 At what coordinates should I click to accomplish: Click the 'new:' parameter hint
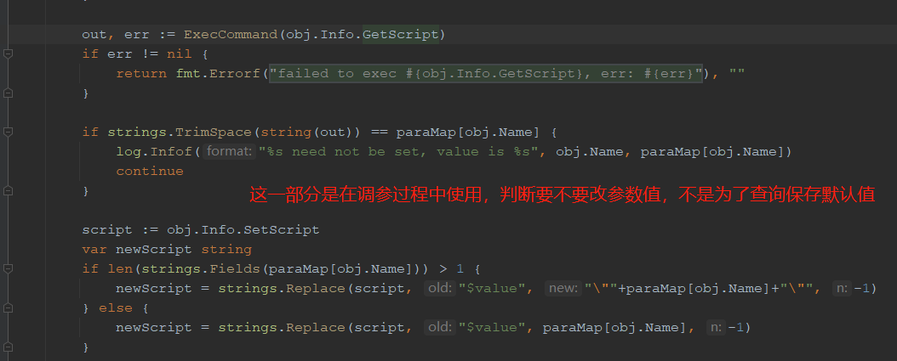coord(563,289)
